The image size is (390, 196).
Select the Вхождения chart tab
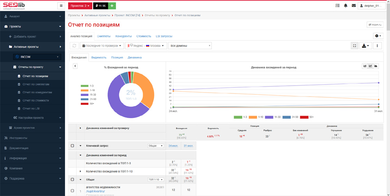coord(78,58)
